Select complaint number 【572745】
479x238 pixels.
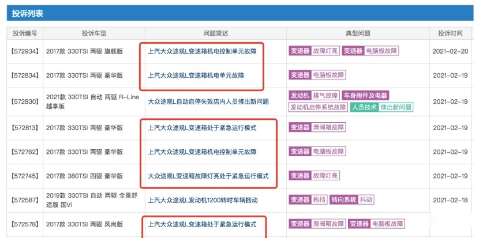[25, 176]
